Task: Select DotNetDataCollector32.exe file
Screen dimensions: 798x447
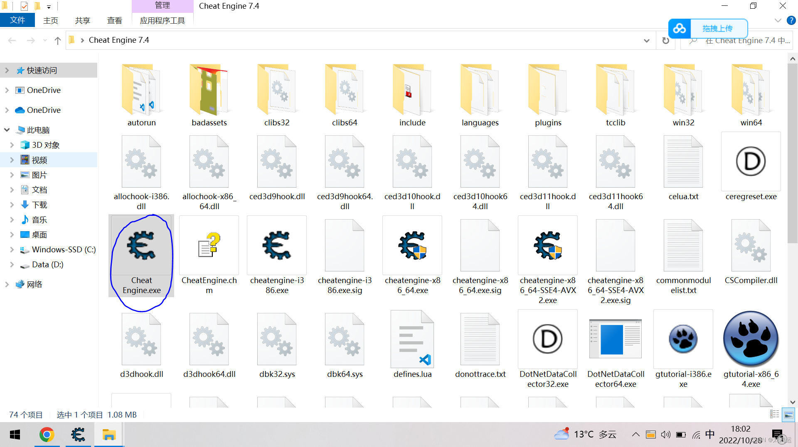Action: pyautogui.click(x=548, y=349)
